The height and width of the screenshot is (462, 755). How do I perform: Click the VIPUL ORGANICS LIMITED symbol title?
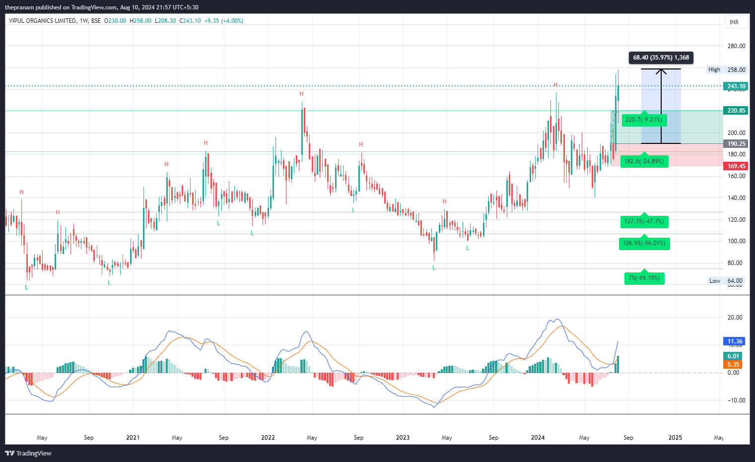[x=43, y=21]
